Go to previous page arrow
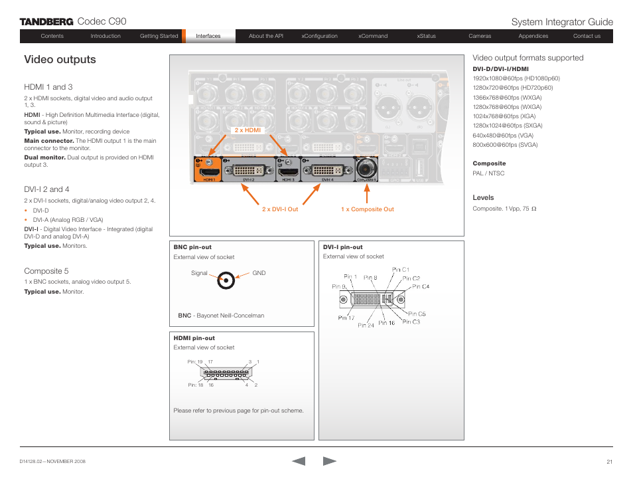 pos(299,461)
